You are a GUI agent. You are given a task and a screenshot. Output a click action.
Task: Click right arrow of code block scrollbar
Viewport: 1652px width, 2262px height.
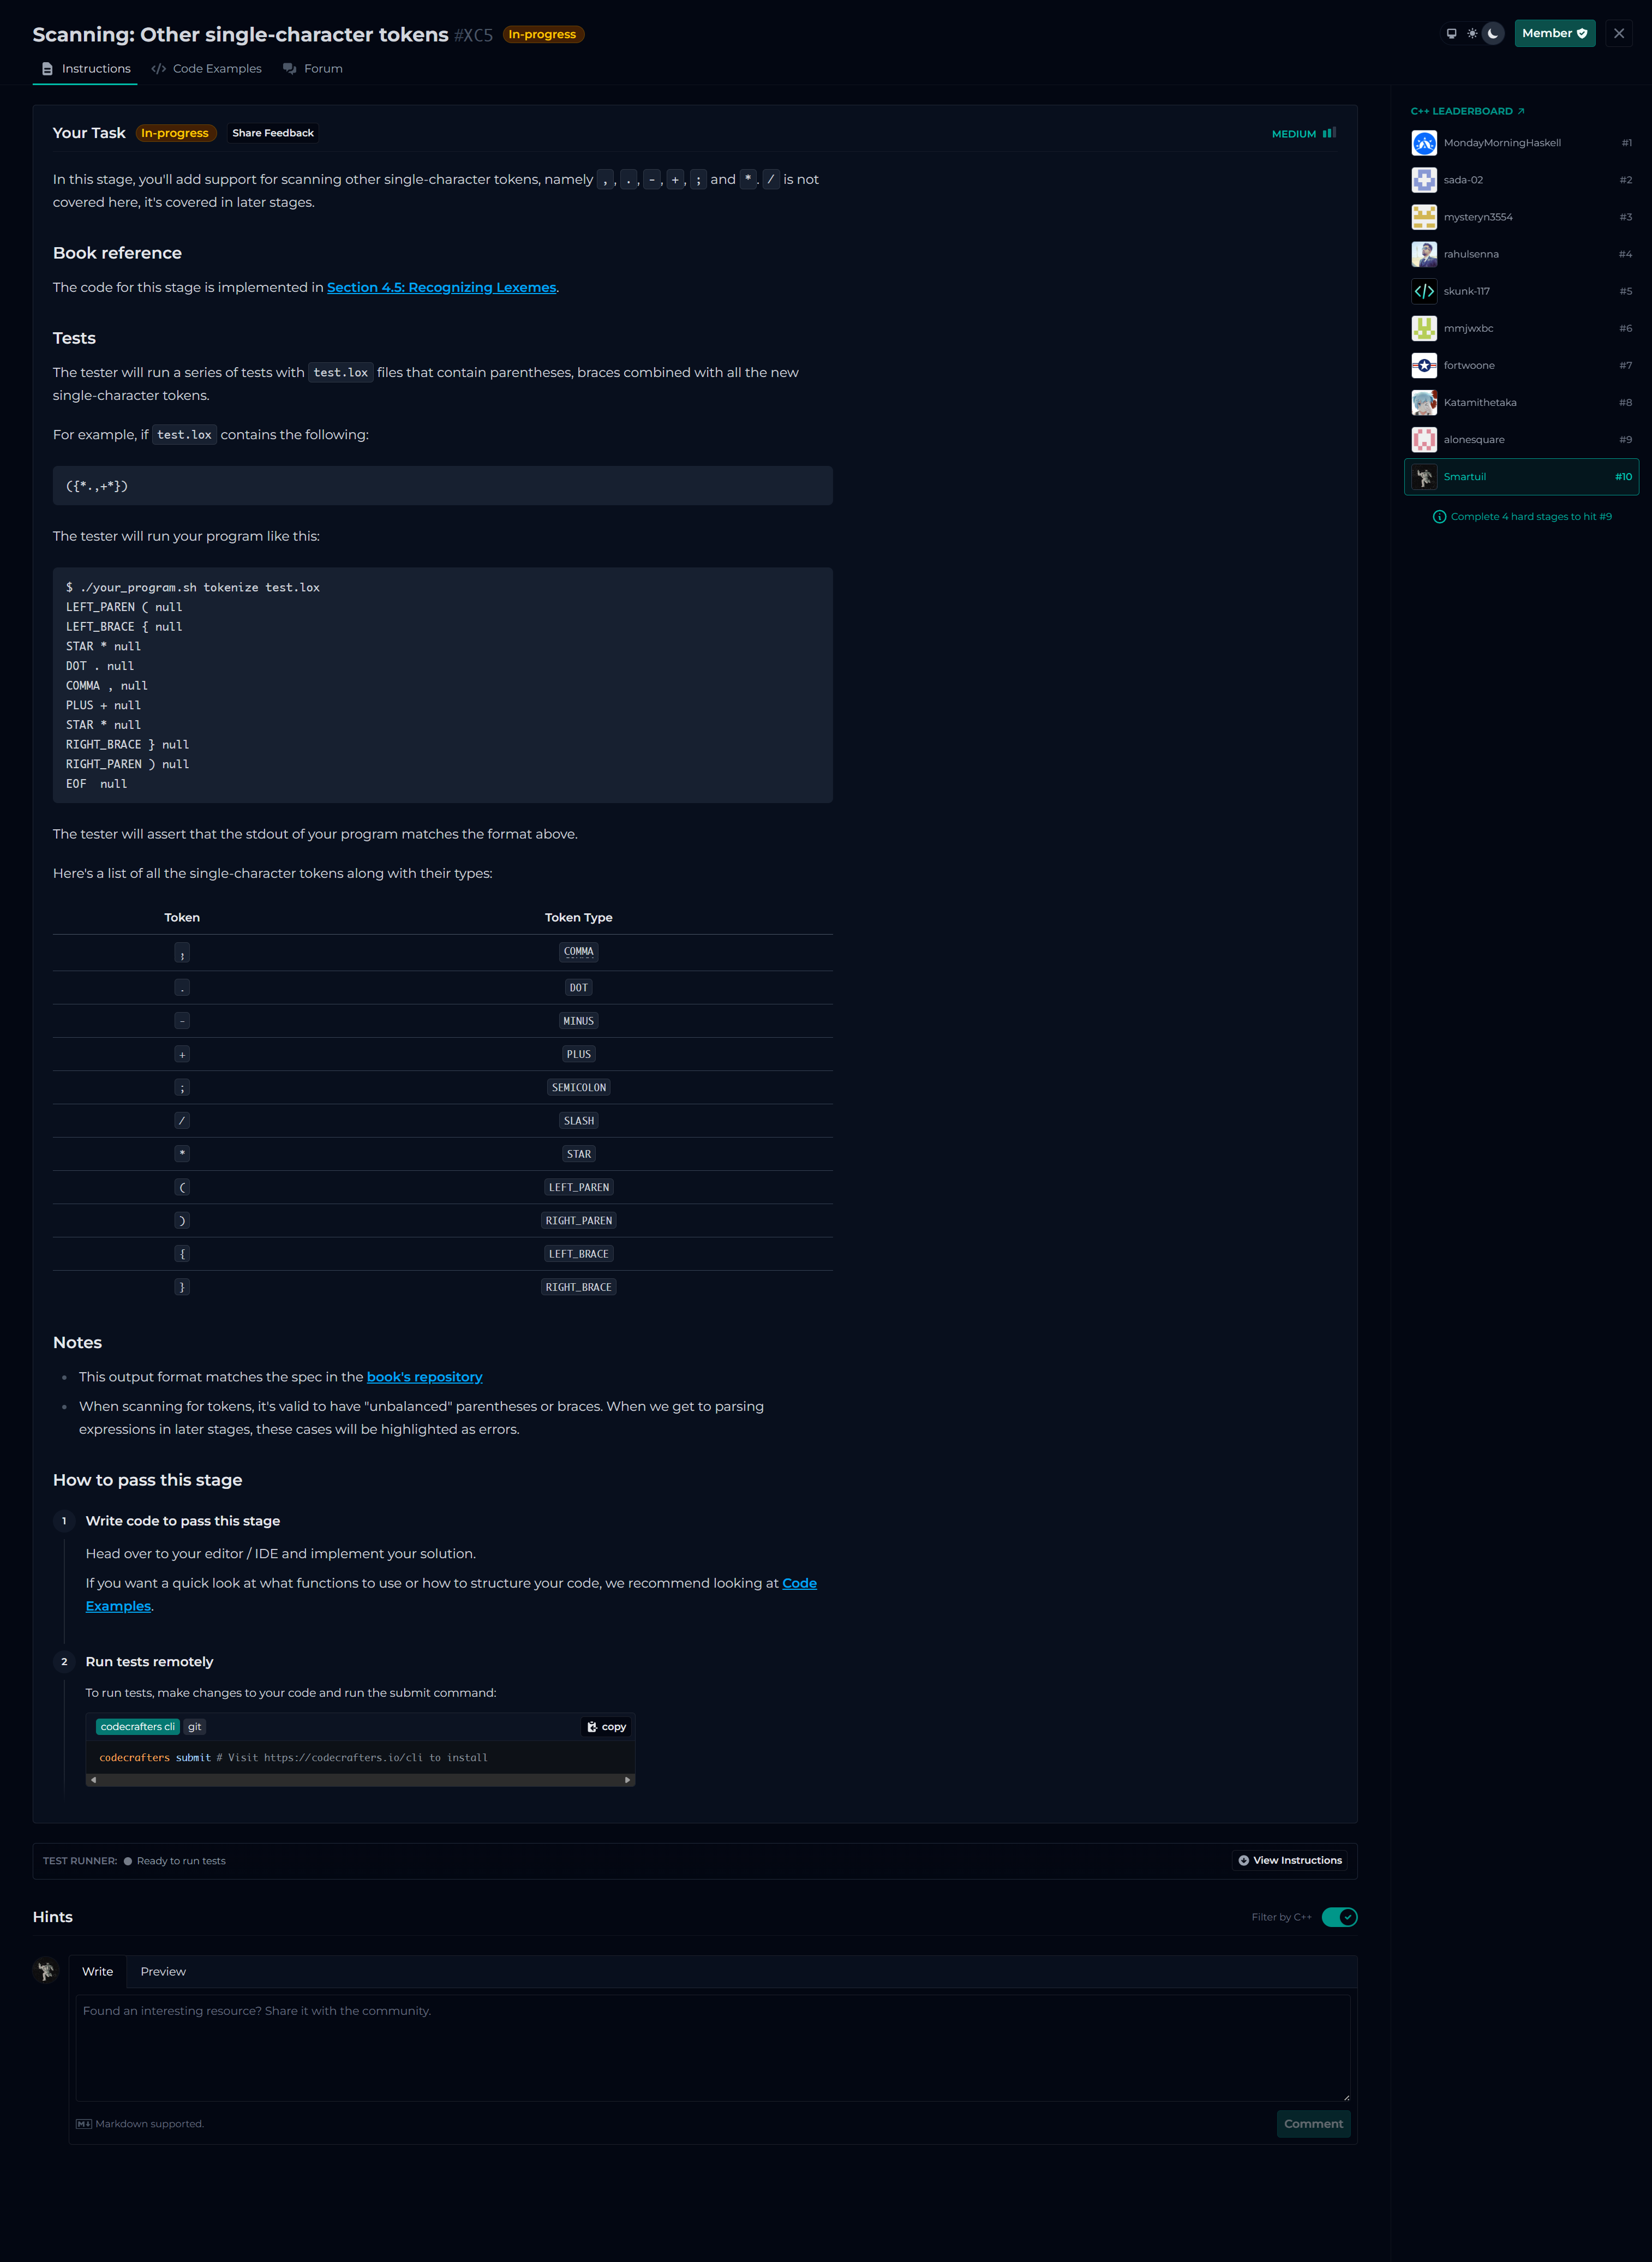pyautogui.click(x=627, y=1779)
